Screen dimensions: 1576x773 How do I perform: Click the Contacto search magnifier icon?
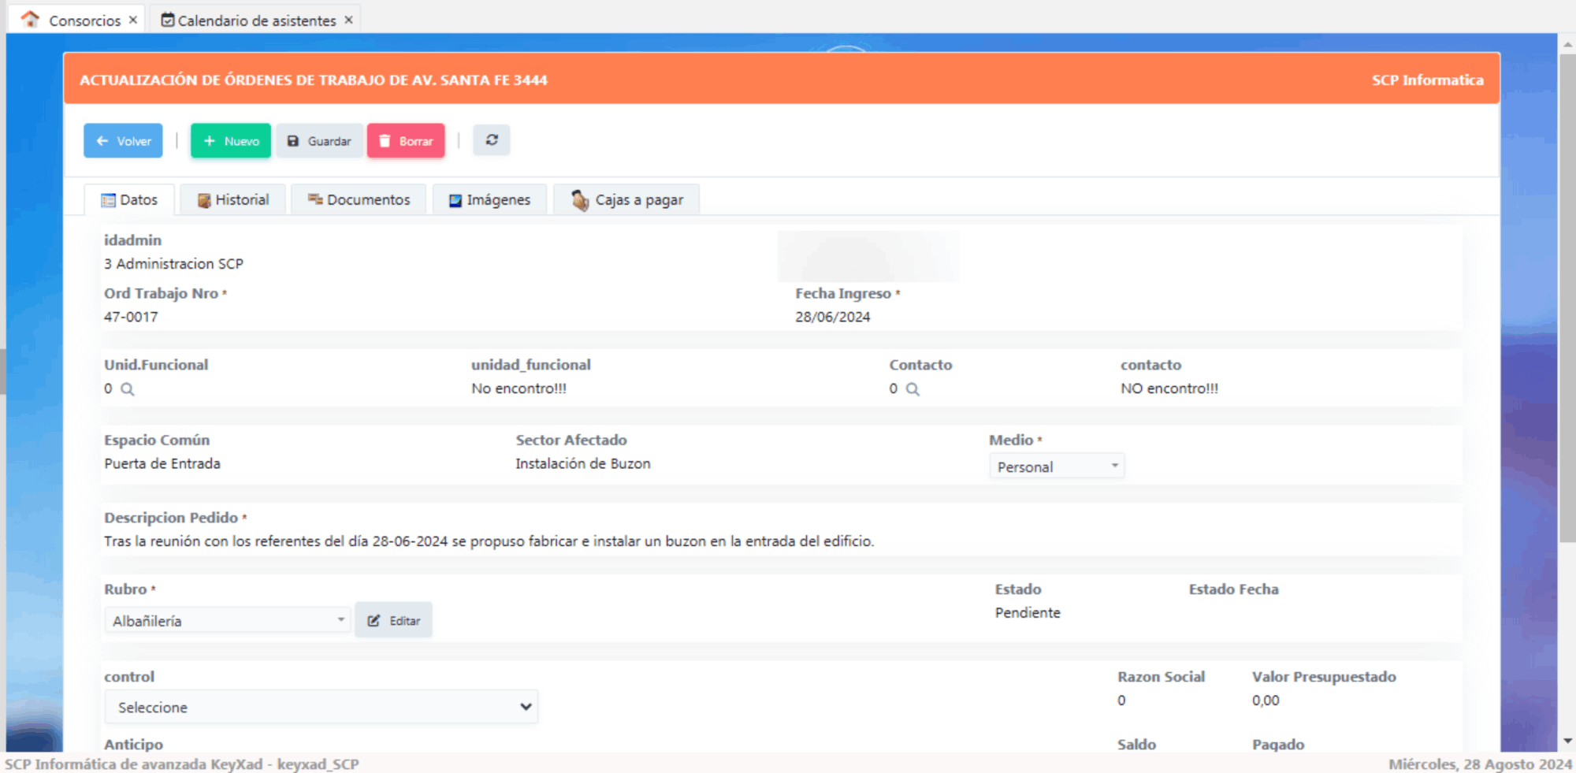913,389
